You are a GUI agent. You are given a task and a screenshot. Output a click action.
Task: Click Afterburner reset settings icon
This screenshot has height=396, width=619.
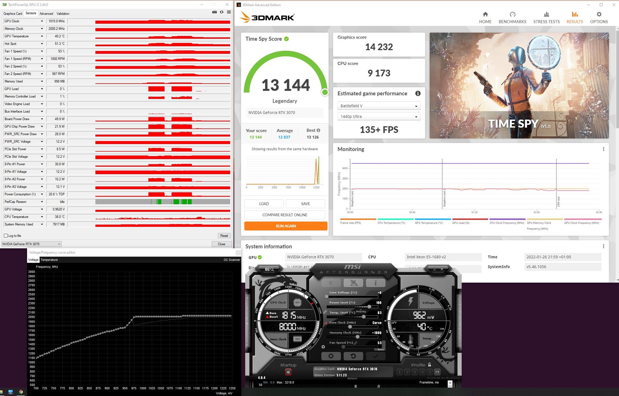353,356
